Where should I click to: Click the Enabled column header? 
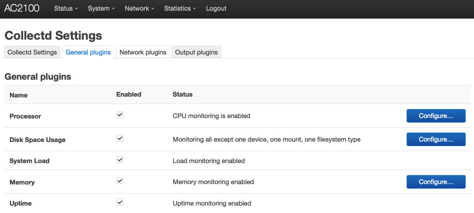[x=129, y=95]
